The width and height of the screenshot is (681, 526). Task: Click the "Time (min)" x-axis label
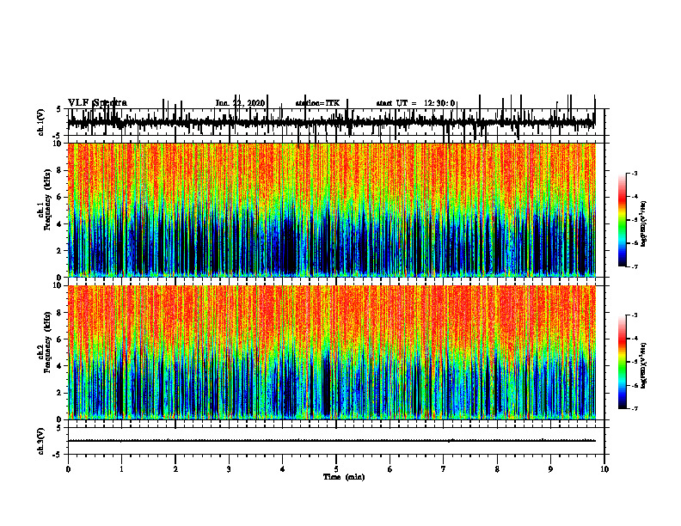point(344,477)
